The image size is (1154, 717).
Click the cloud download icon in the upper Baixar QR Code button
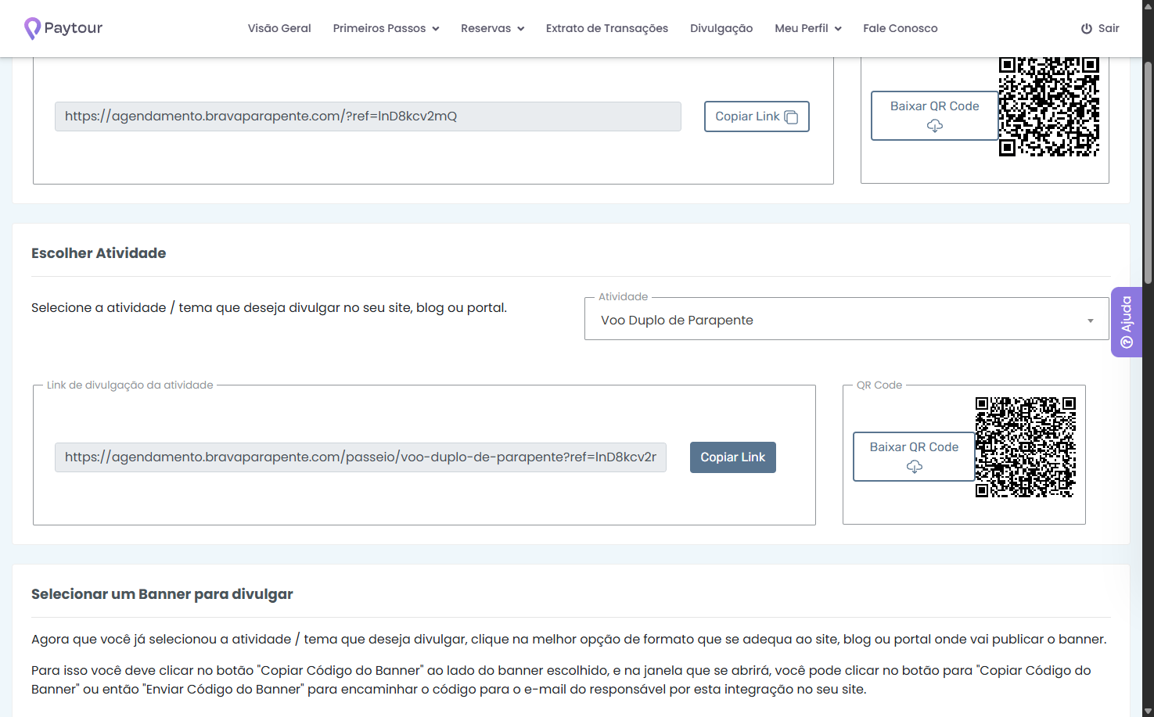tap(935, 126)
